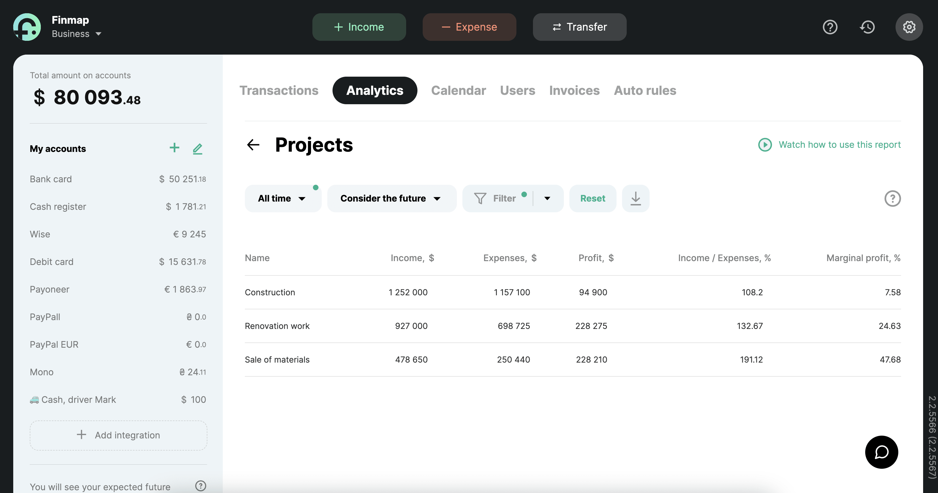Viewport: 938px width, 493px height.
Task: Switch to the Invoices tab
Action: click(574, 90)
